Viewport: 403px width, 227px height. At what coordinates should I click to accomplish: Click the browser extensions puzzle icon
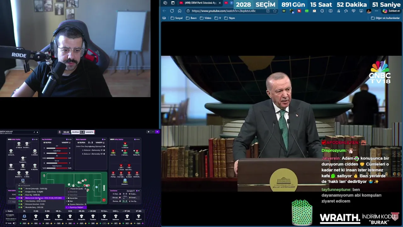(x=322, y=11)
